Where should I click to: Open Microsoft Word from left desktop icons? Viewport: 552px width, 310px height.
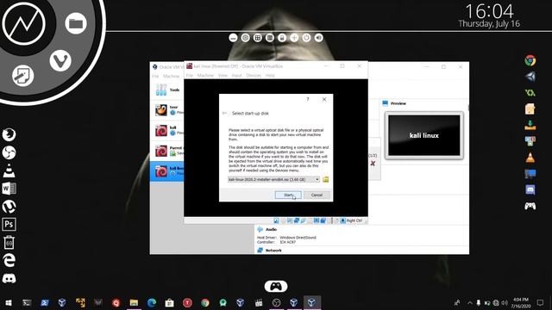(9, 189)
